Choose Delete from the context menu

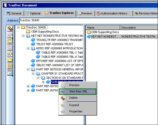pos(78,98)
